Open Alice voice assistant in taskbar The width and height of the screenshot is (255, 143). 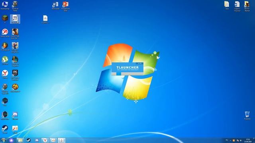12,140
